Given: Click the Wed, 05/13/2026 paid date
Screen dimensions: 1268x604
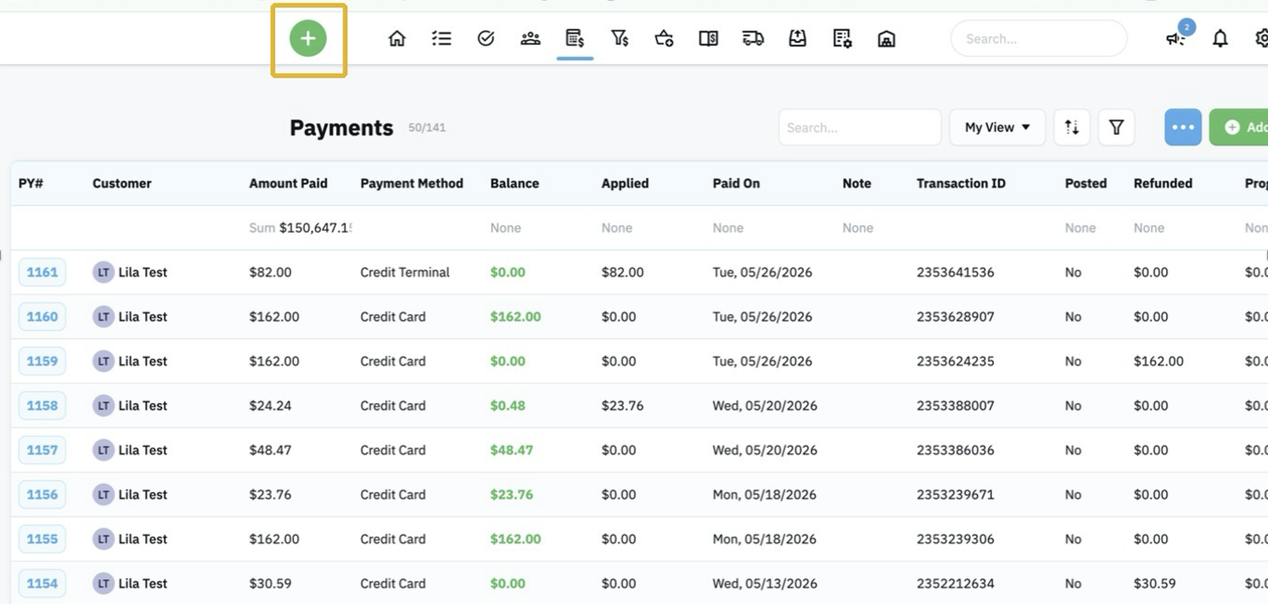Looking at the screenshot, I should click(x=765, y=584).
